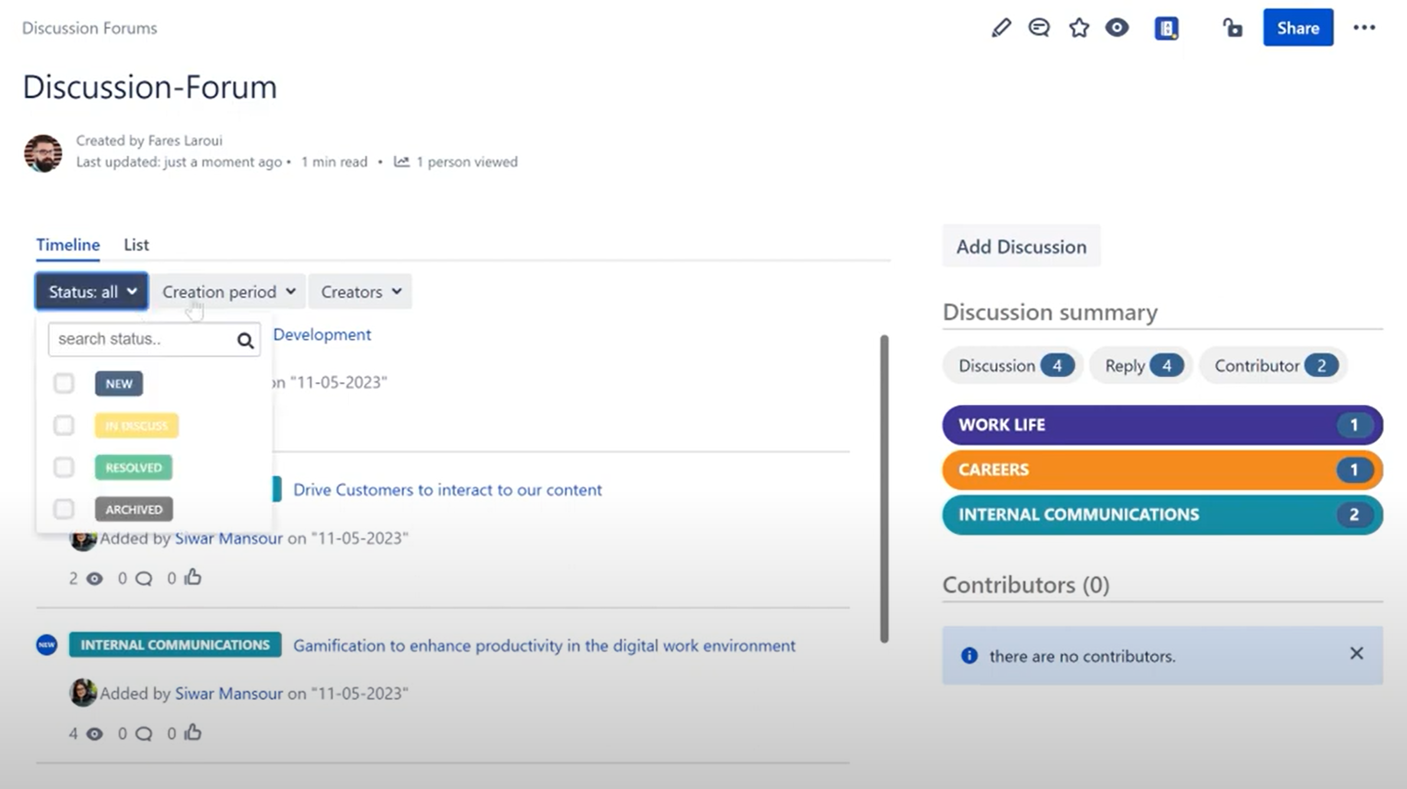This screenshot has width=1407, height=789.
Task: Click the unlock restrictions icon
Action: tap(1233, 27)
